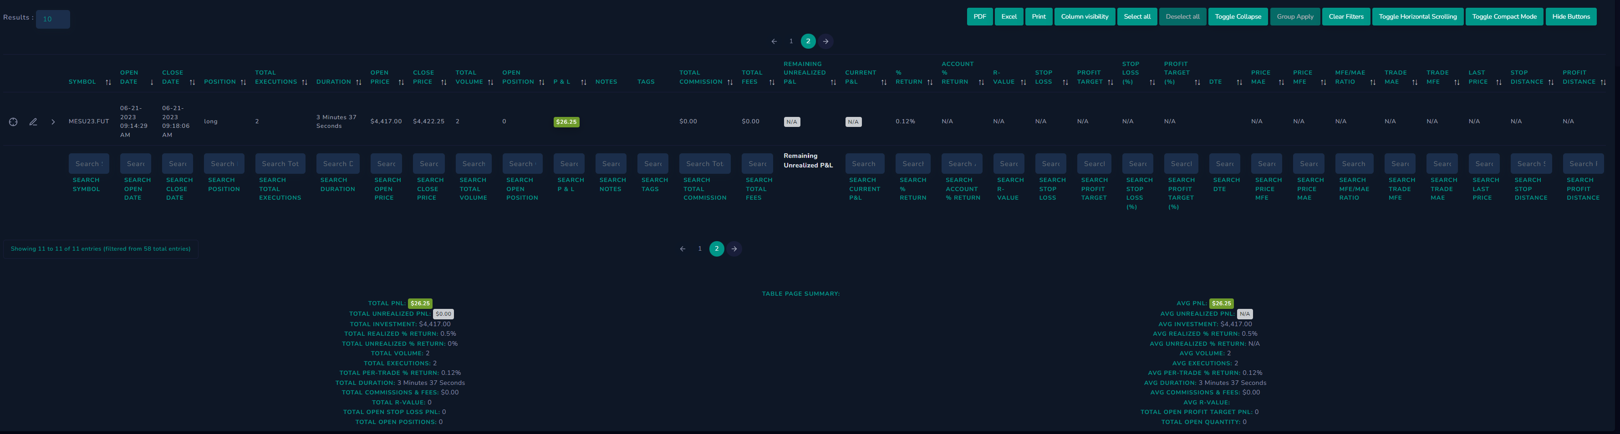Image resolution: width=1620 pixels, height=434 pixels.
Task: Click Select all button
Action: click(1137, 17)
